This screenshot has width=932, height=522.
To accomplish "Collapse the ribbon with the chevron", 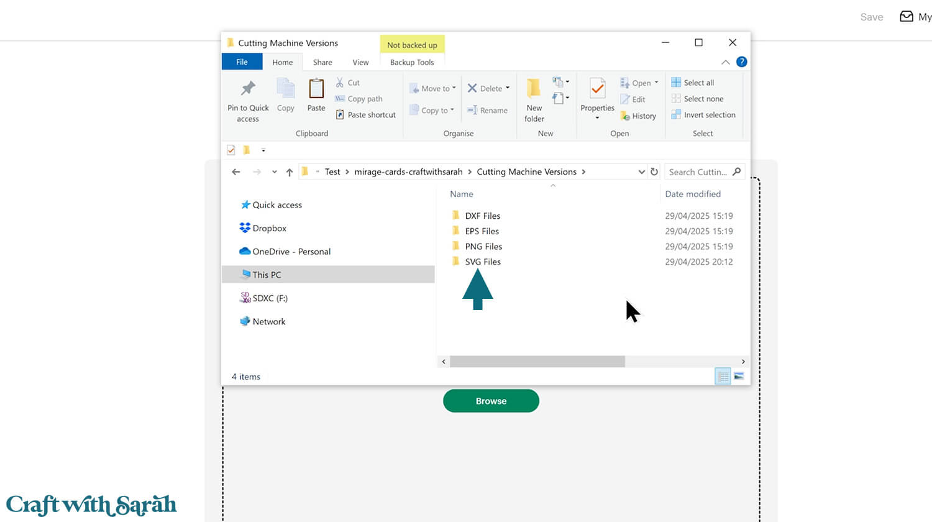I will click(725, 62).
